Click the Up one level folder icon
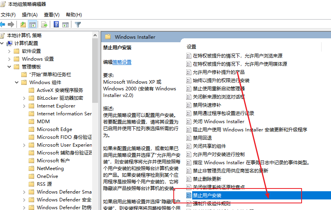 [23, 25]
